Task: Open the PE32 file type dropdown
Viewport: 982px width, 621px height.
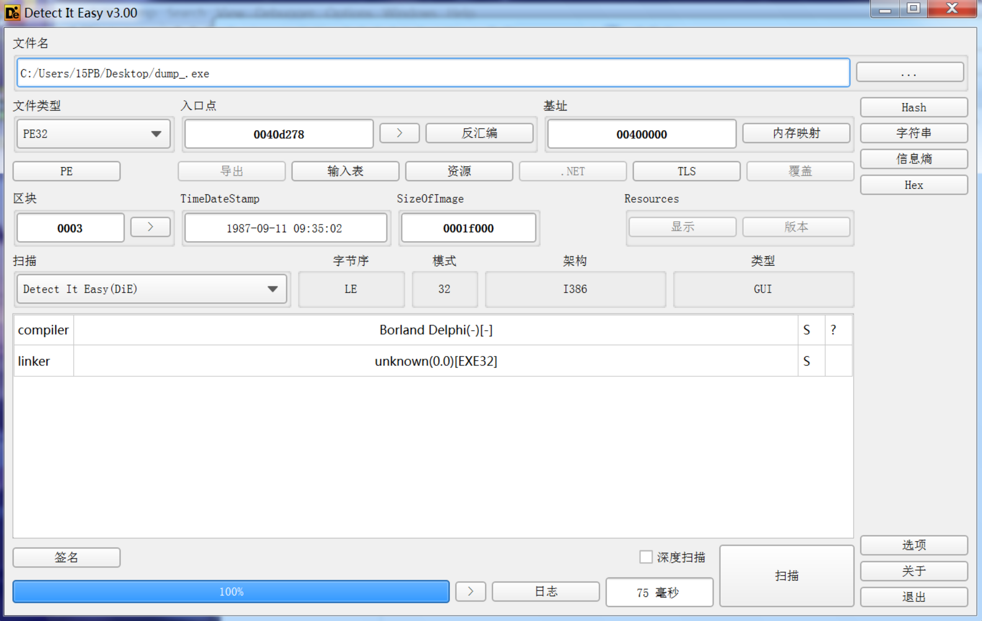Action: [x=93, y=134]
